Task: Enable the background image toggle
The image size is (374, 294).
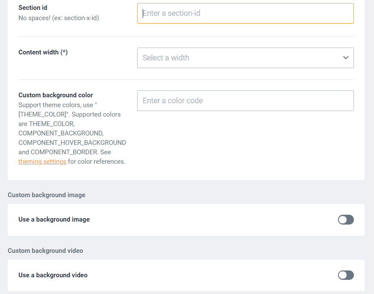Action: point(346,220)
